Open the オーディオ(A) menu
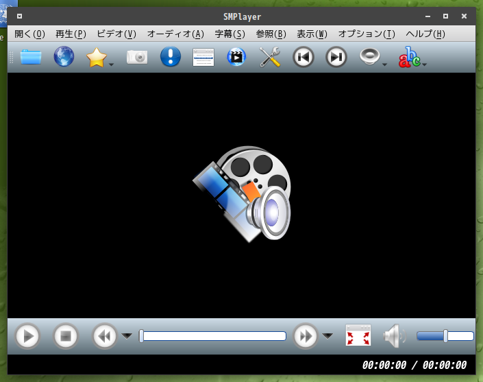Screen dimensions: 483x382 click(175, 34)
